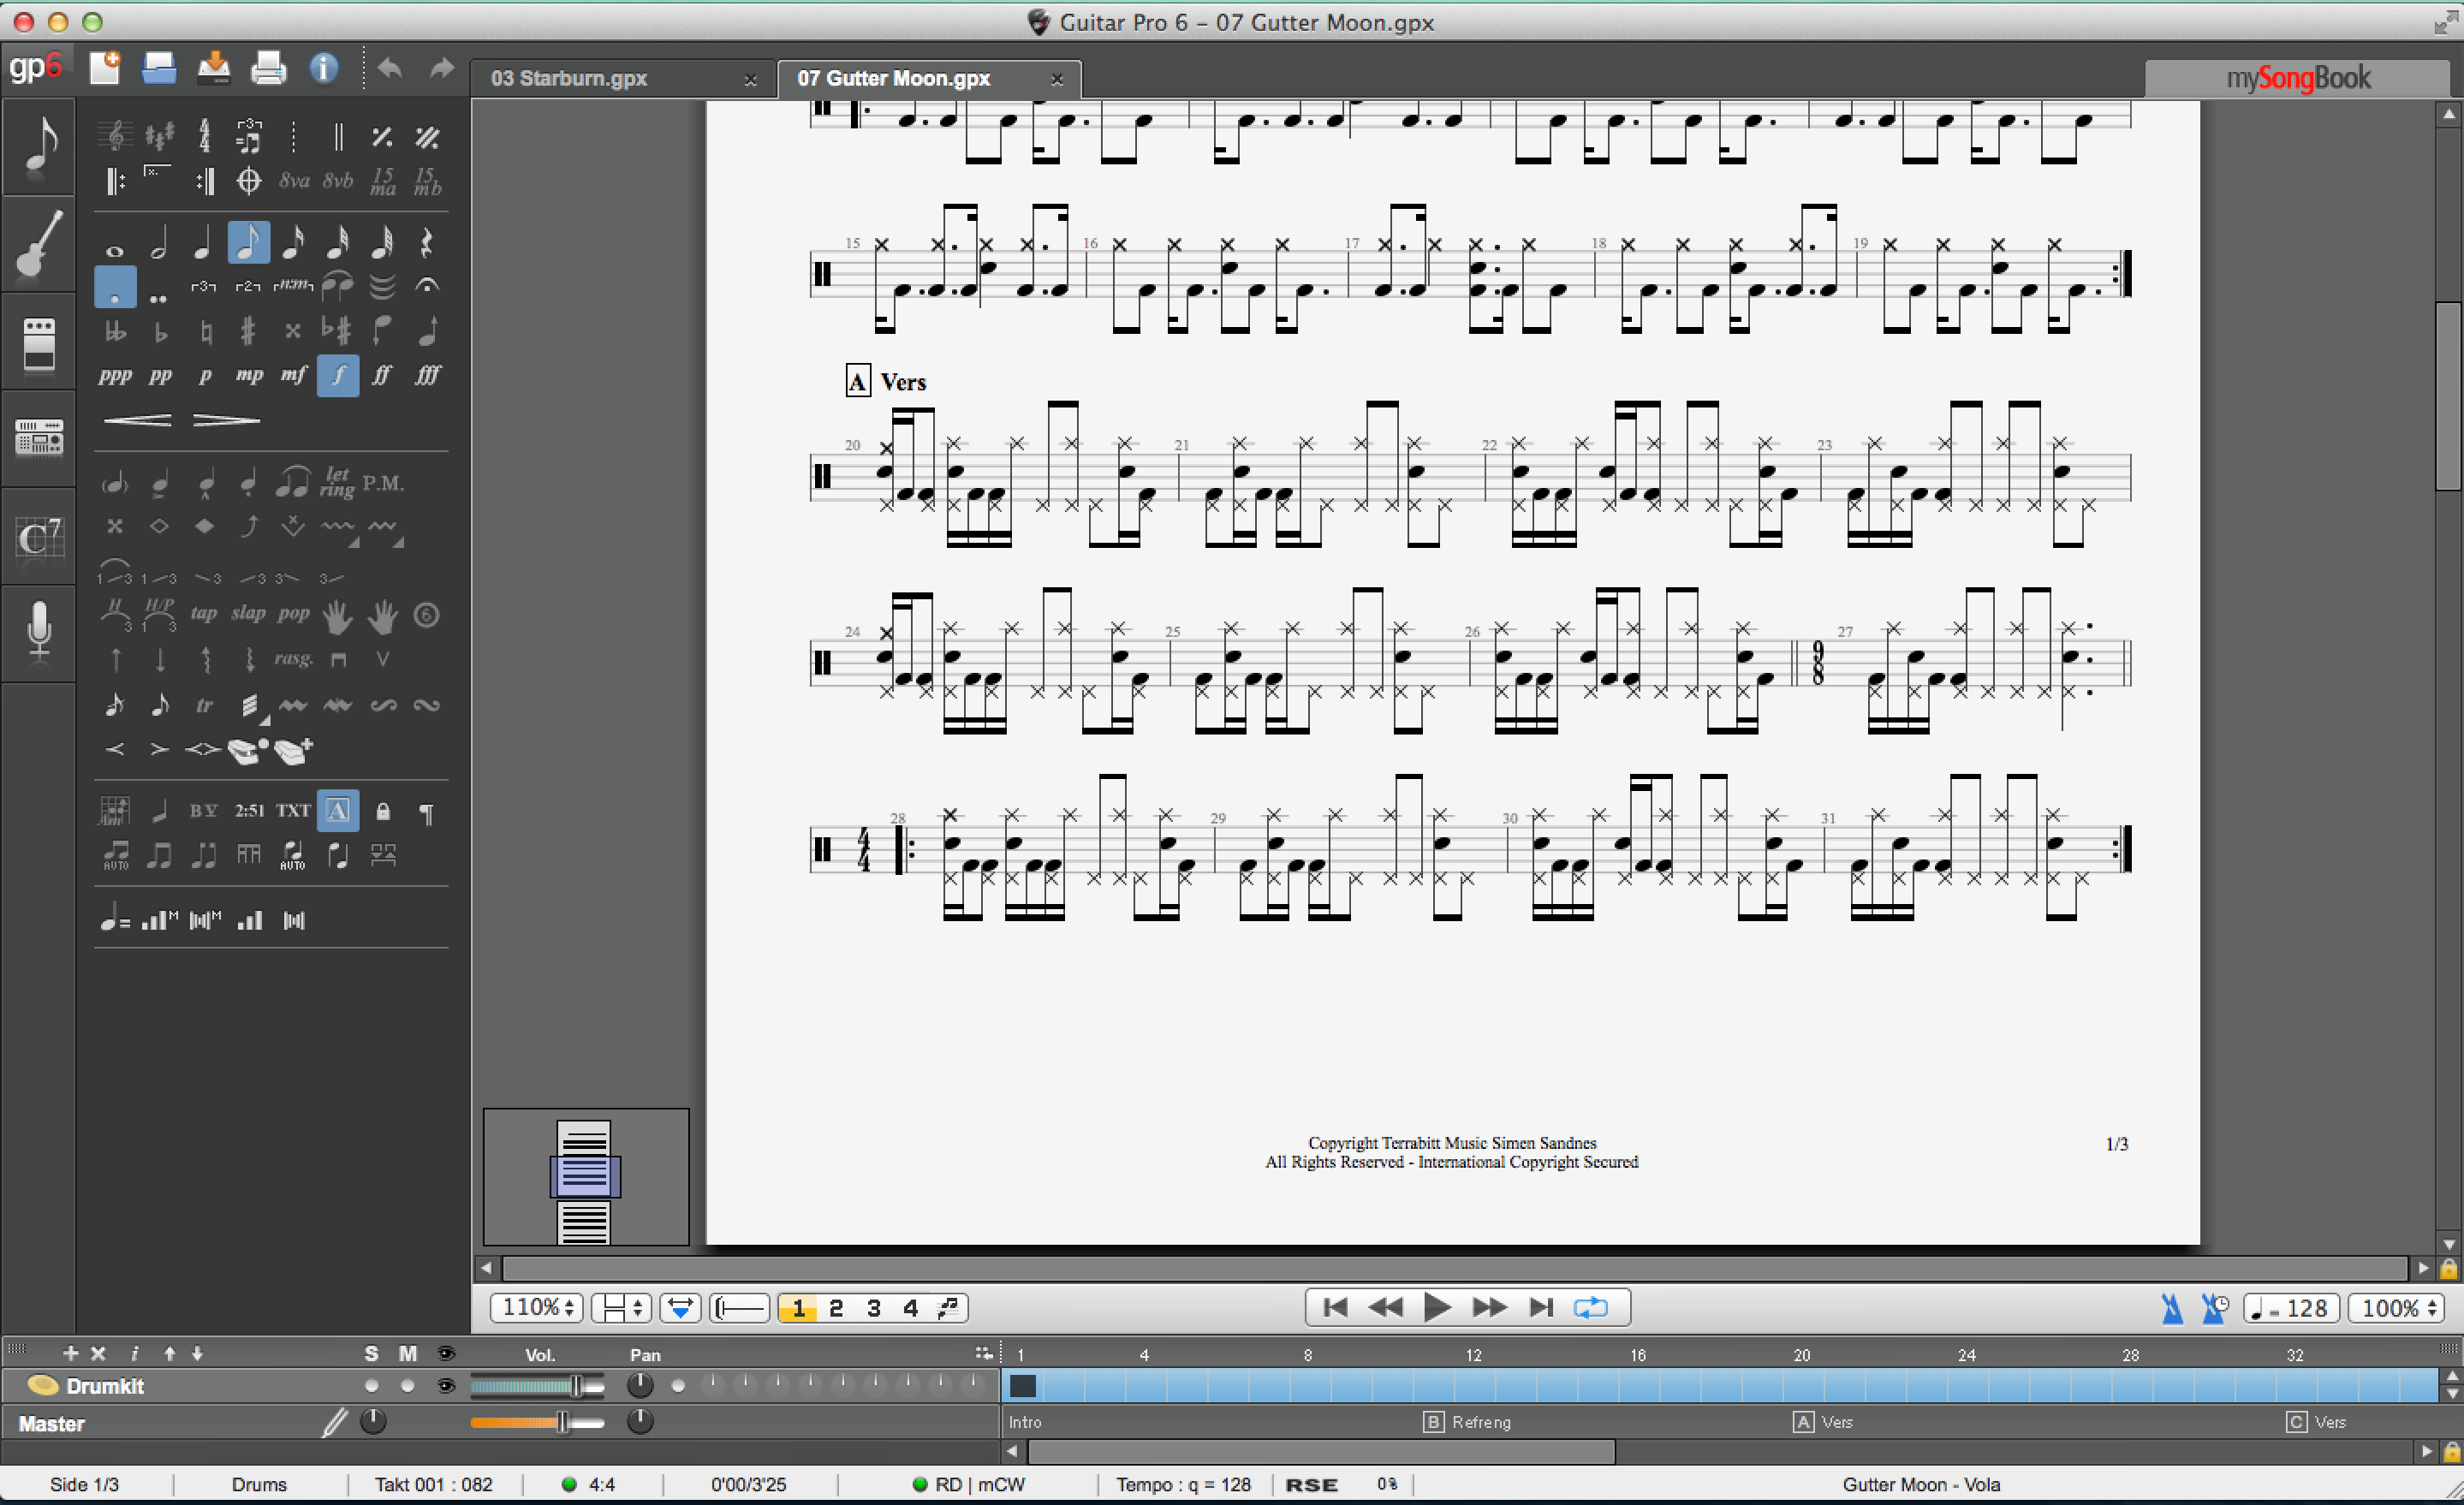The width and height of the screenshot is (2464, 1505).
Task: Add a decrescendo hairpin
Action: tap(226, 420)
